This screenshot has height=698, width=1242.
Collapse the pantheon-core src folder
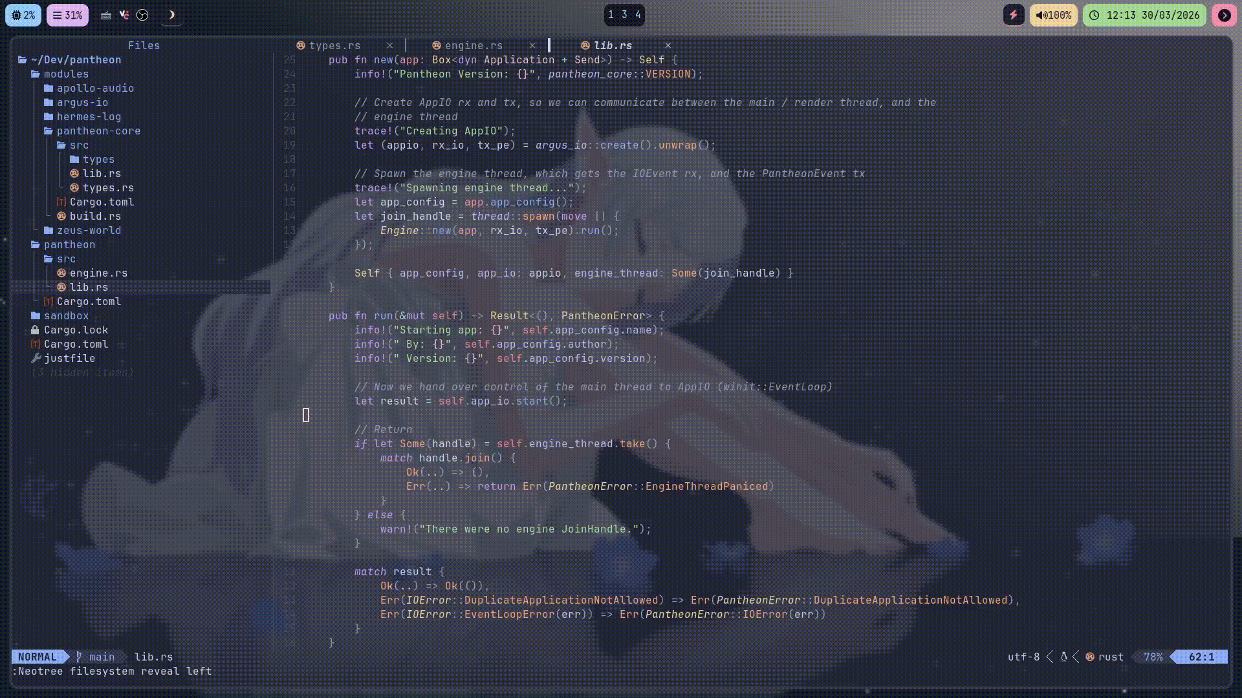click(x=79, y=145)
